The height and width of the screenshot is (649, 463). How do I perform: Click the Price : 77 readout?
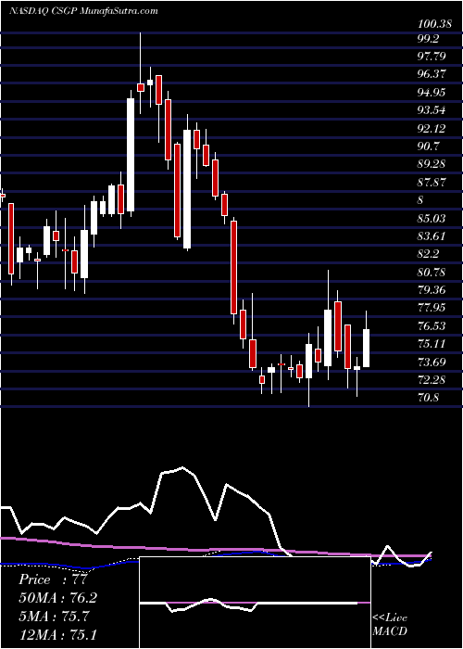(52, 579)
